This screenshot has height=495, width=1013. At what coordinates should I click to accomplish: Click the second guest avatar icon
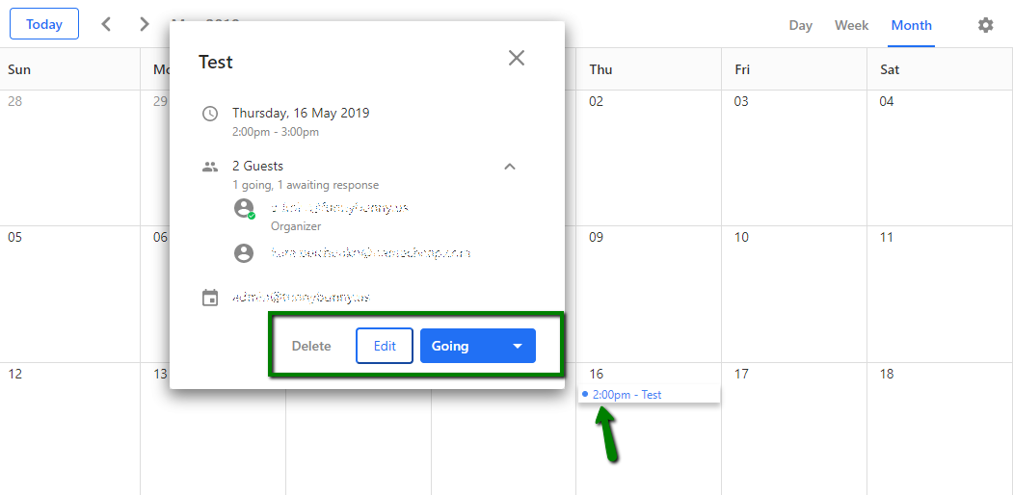pyautogui.click(x=244, y=253)
